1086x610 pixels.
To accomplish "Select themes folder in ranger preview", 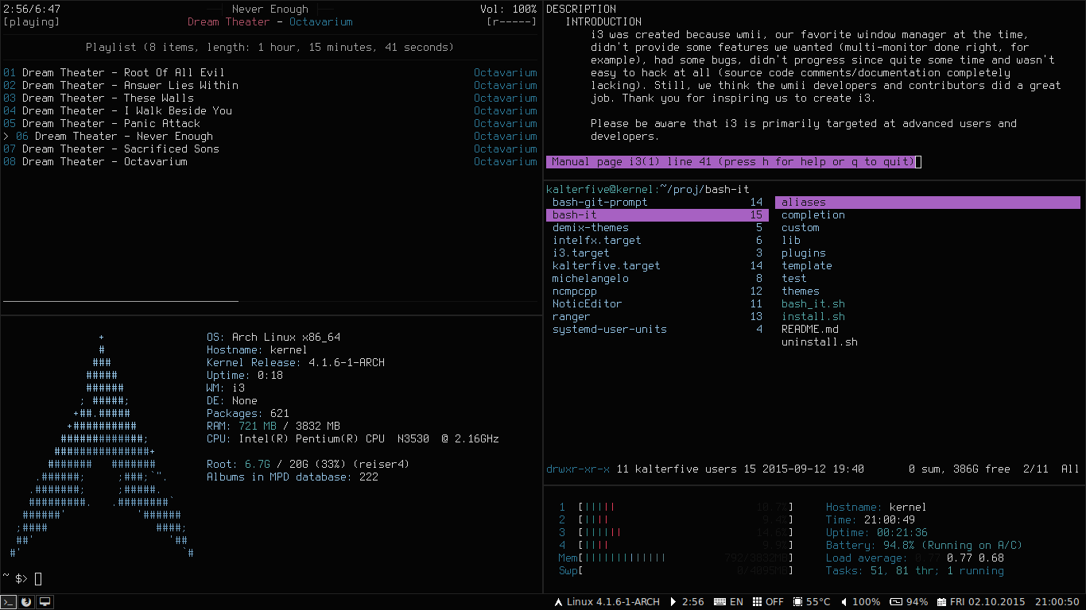I will pos(801,291).
